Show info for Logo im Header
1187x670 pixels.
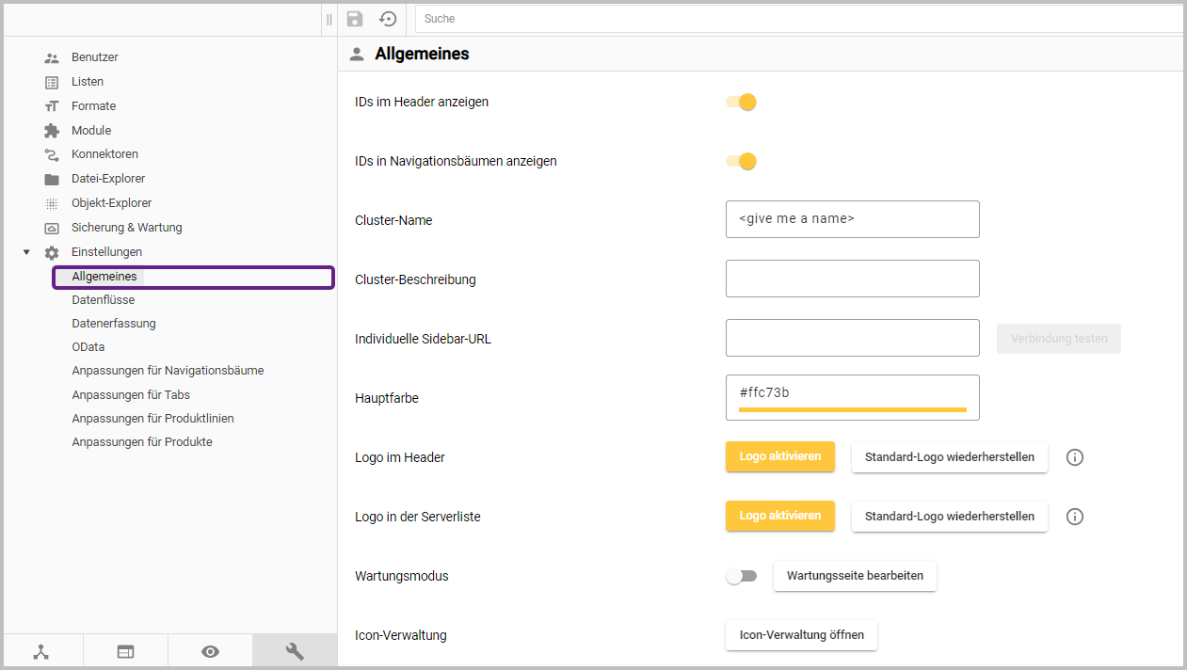(x=1075, y=457)
